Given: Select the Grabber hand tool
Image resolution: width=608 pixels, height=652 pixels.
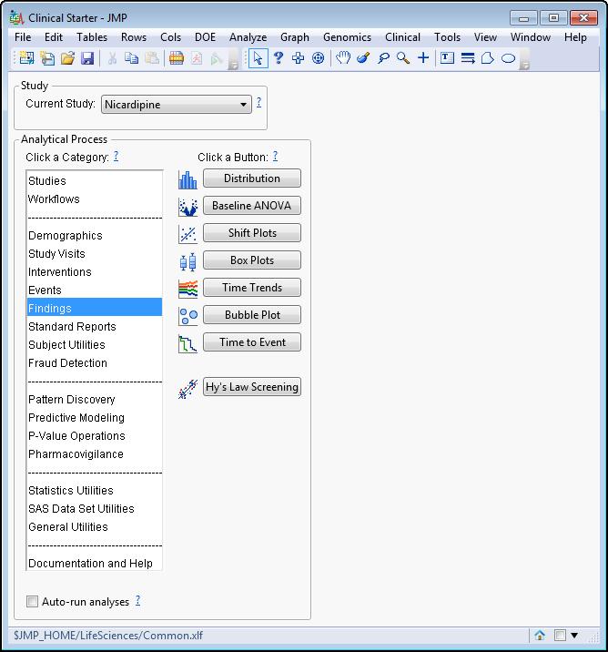Looking at the screenshot, I should 343,57.
